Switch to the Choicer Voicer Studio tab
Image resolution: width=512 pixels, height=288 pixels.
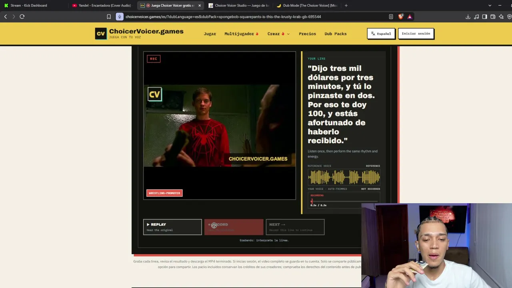click(239, 6)
